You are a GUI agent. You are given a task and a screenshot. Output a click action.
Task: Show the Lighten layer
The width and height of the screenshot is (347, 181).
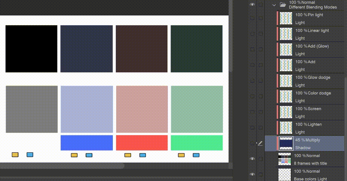pyautogui.click(x=252, y=128)
